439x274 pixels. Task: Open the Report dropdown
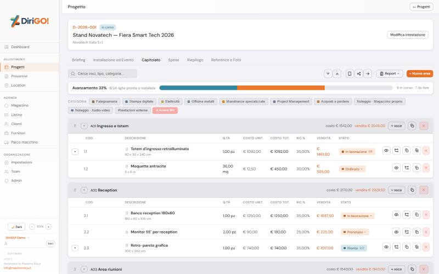tap(390, 74)
